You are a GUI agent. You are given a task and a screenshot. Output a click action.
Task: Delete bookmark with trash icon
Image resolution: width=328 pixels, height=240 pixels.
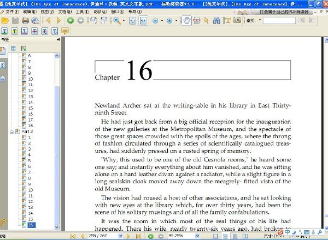(x=13, y=49)
